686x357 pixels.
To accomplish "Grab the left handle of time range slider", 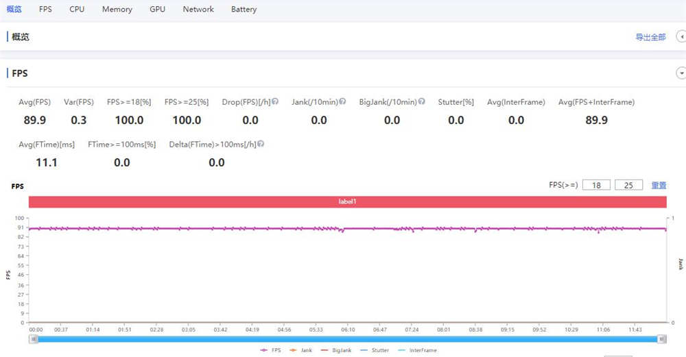I will point(34,339).
